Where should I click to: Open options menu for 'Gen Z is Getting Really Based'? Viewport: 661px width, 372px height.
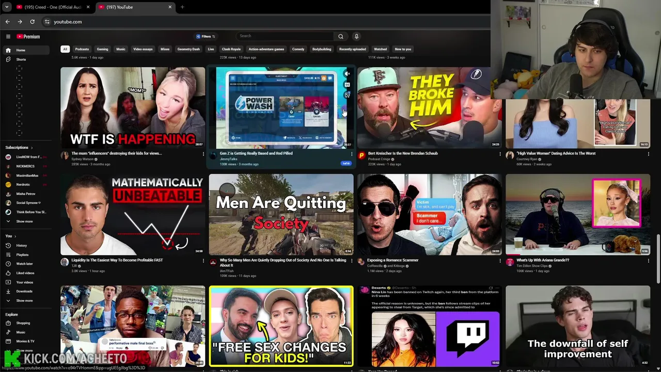point(352,154)
